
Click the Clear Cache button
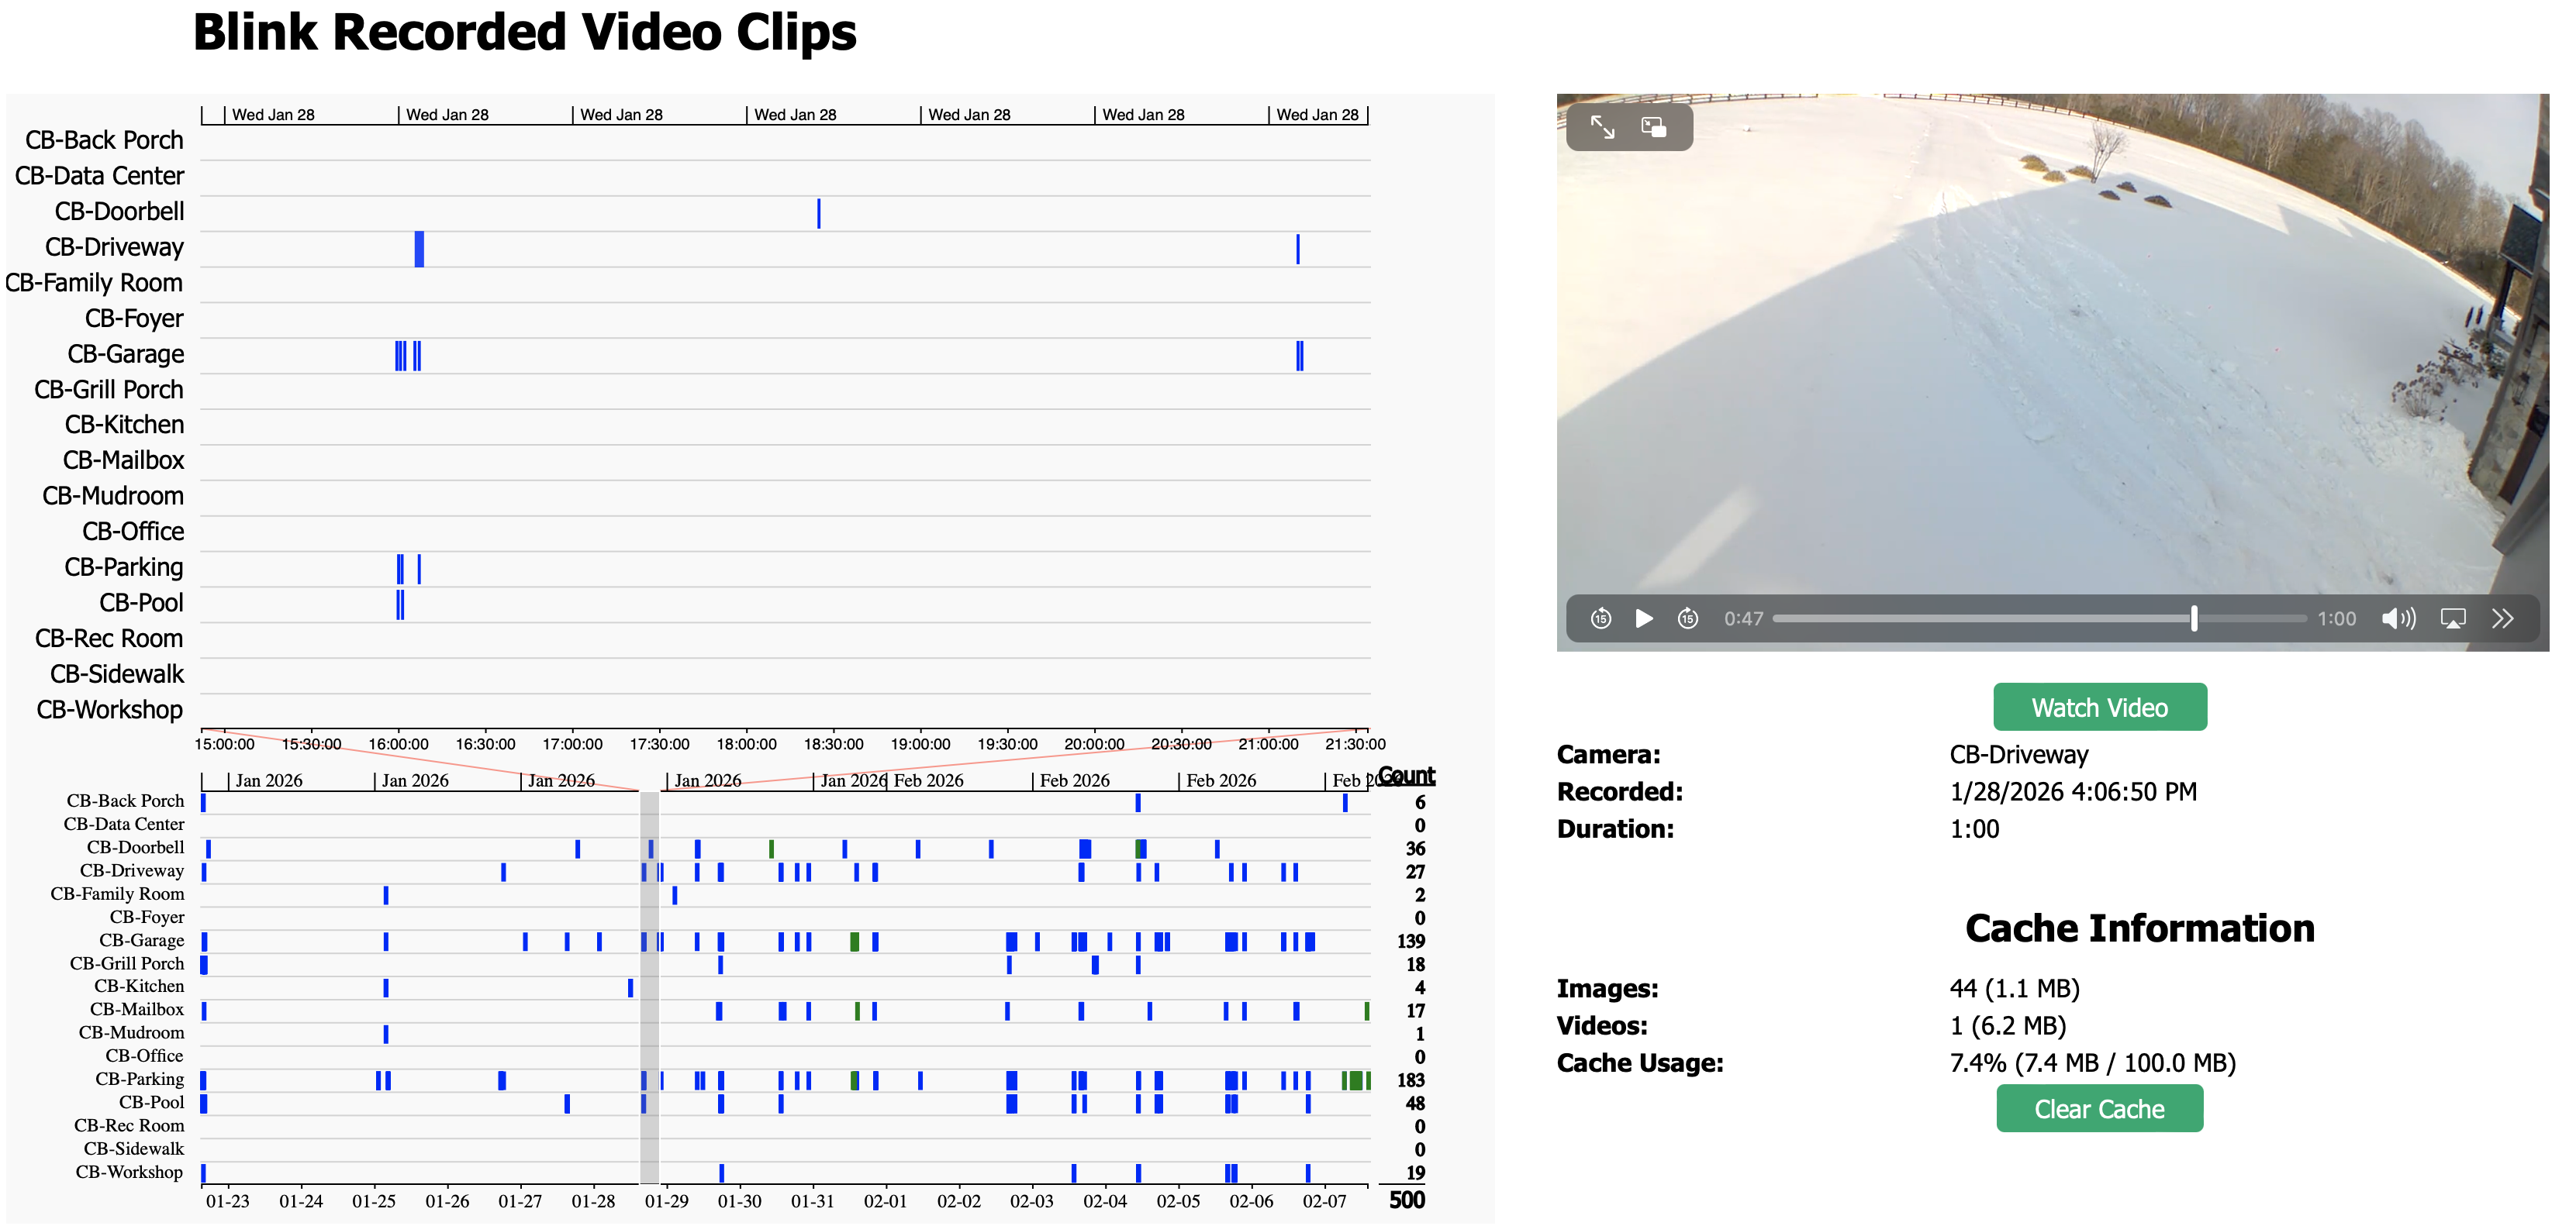point(2100,1108)
